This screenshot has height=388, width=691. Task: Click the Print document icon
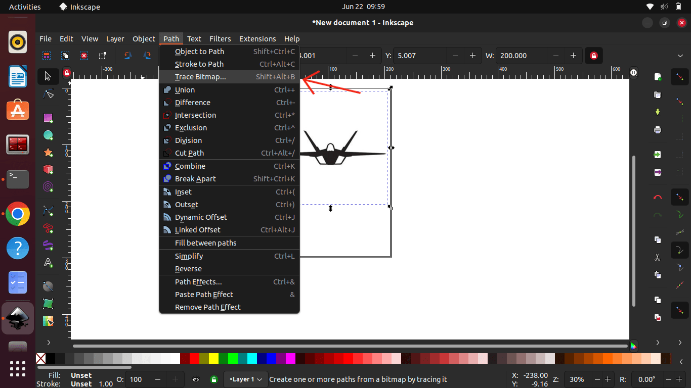[657, 130]
